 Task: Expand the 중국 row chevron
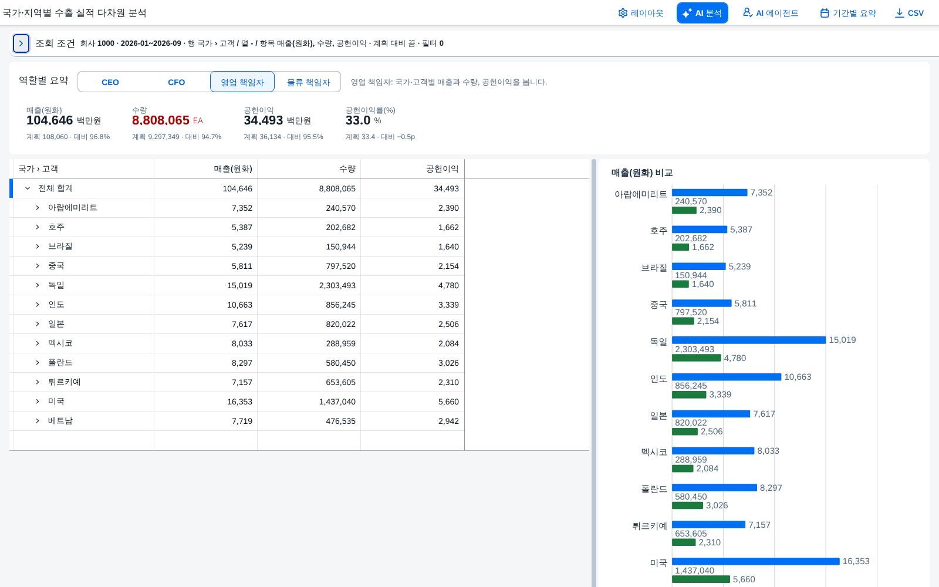pyautogui.click(x=38, y=266)
